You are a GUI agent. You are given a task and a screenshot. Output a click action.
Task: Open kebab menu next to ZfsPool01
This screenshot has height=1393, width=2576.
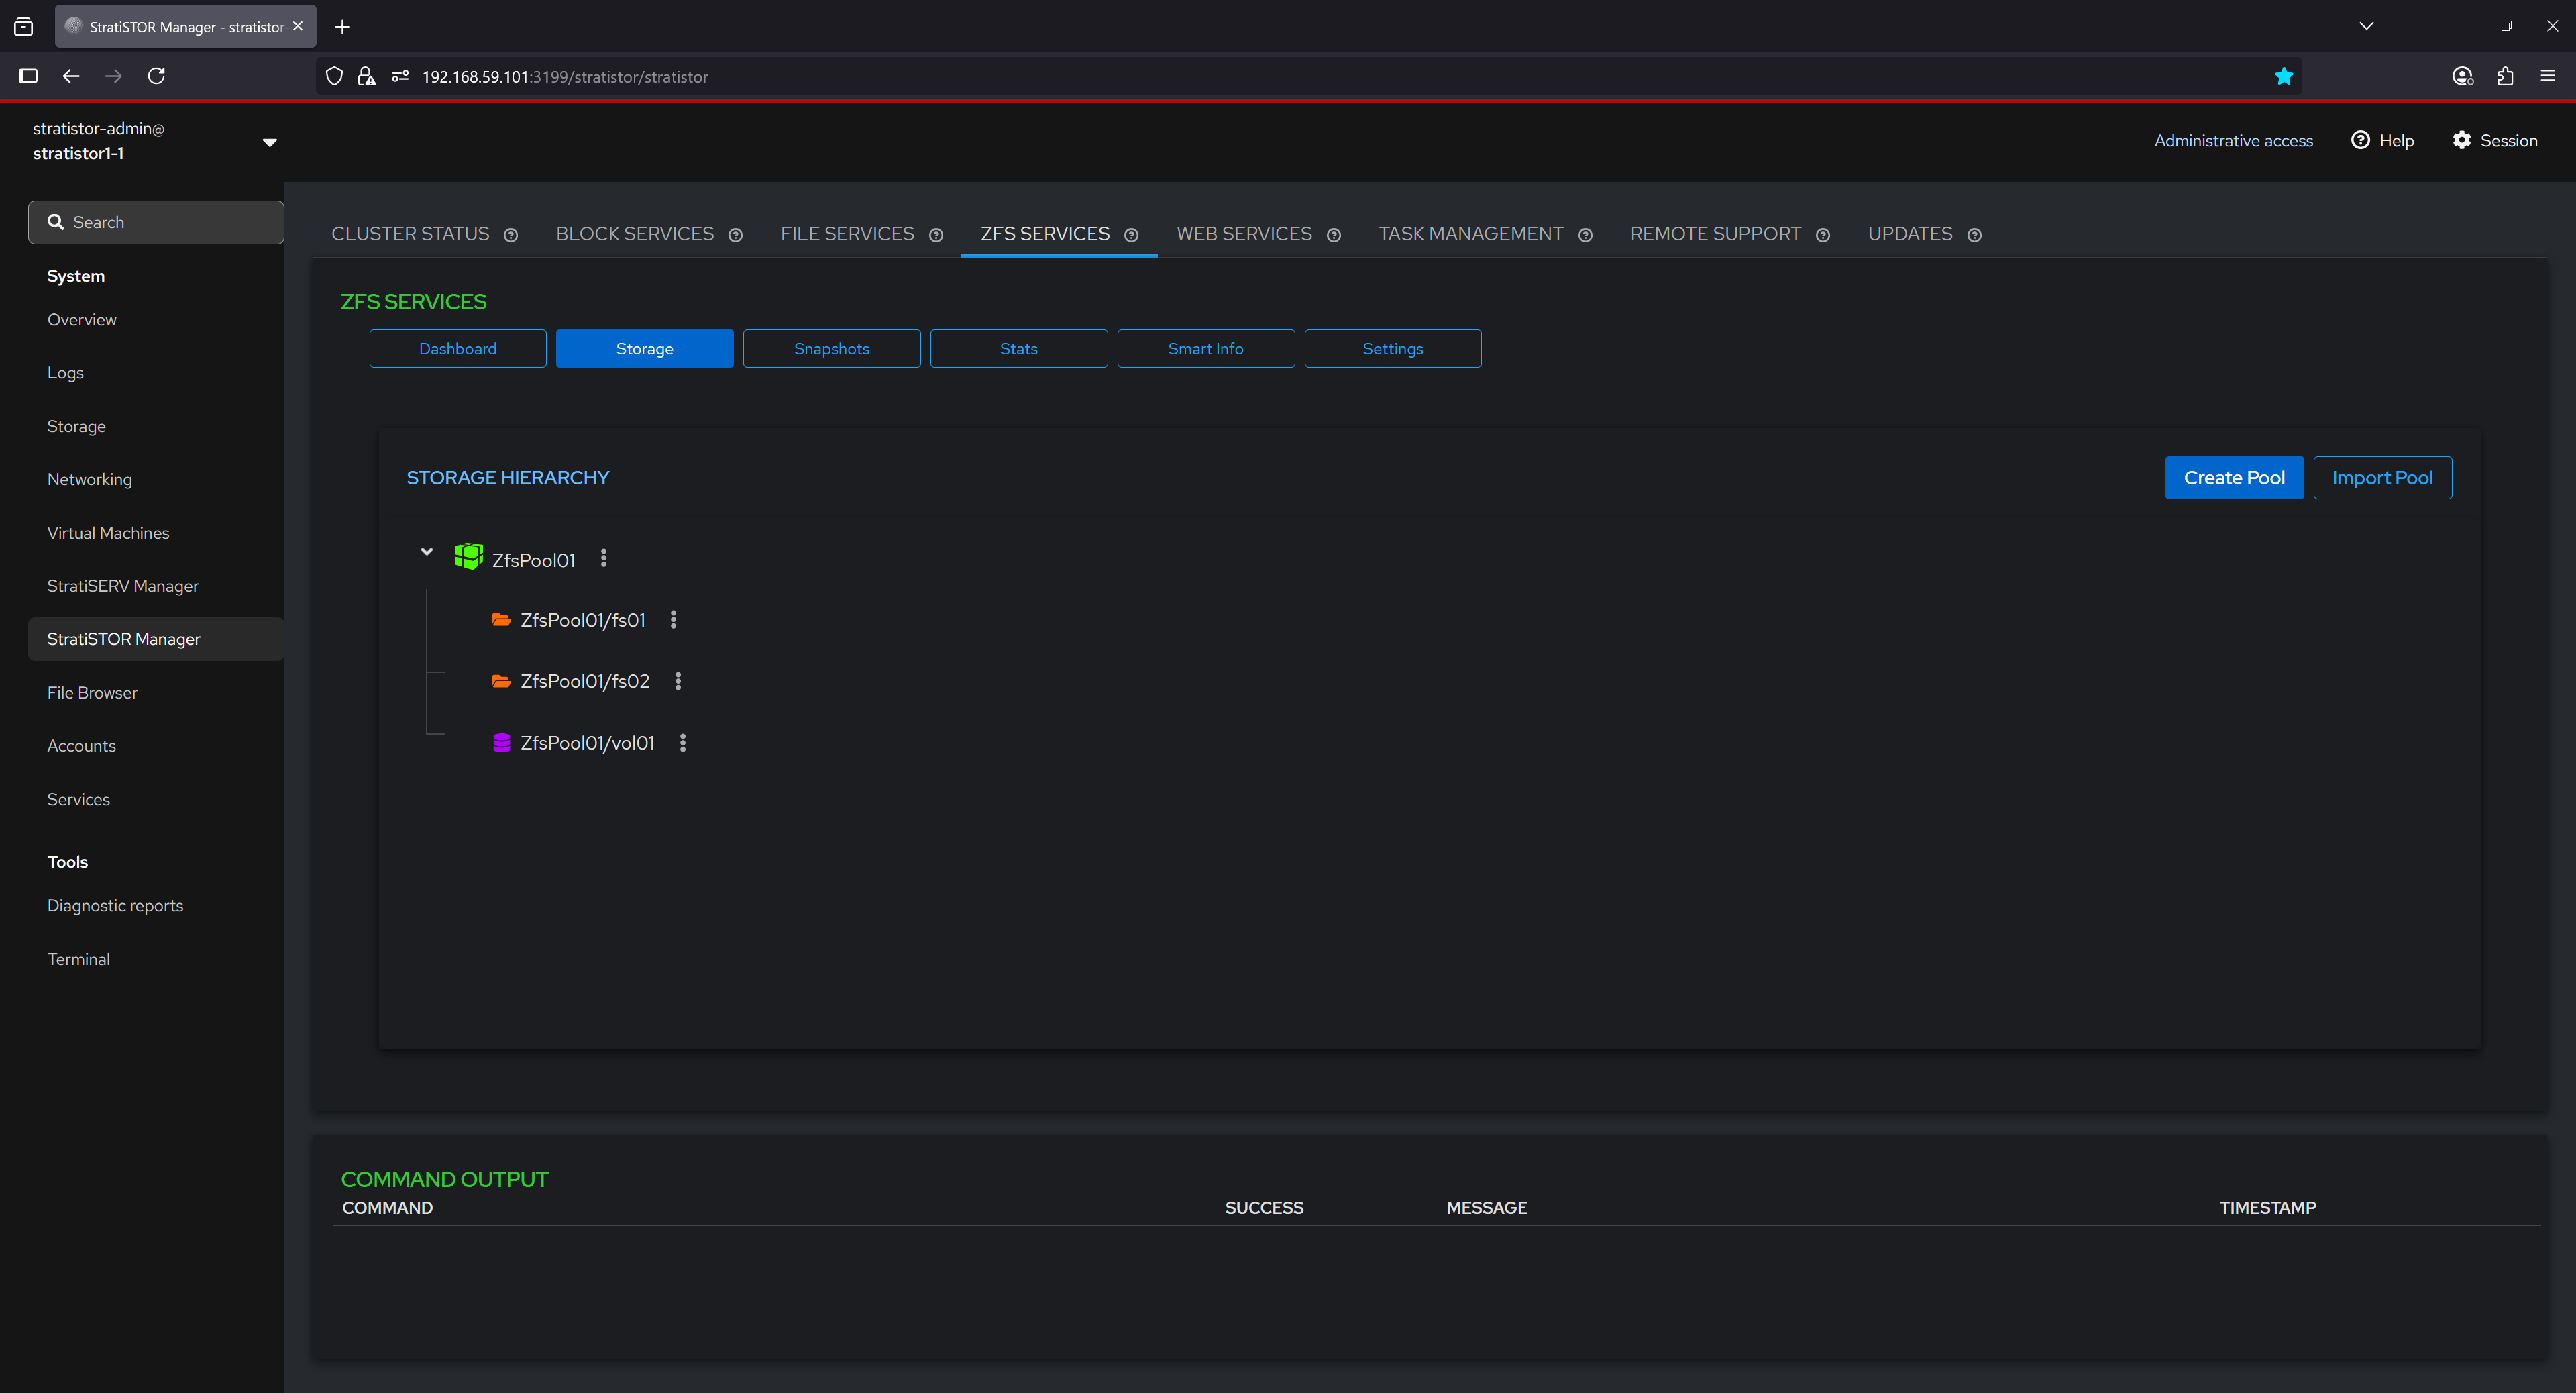[603, 558]
